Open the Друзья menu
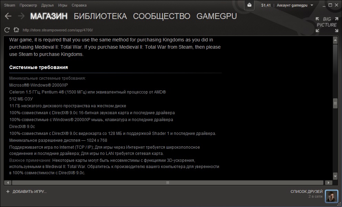342x207 pixels. point(47,5)
